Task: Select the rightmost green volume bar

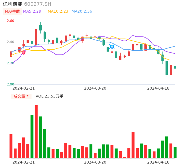Action: 175,153
